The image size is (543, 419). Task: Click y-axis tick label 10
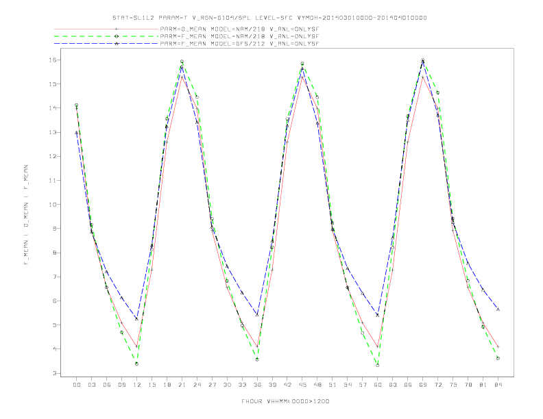coord(53,205)
